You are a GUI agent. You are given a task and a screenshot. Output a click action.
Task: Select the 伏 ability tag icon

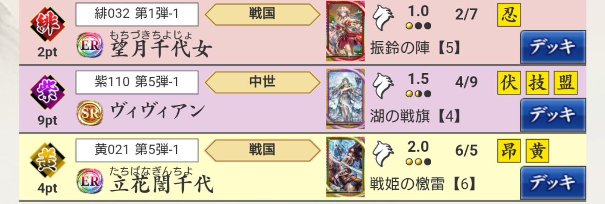pyautogui.click(x=509, y=83)
